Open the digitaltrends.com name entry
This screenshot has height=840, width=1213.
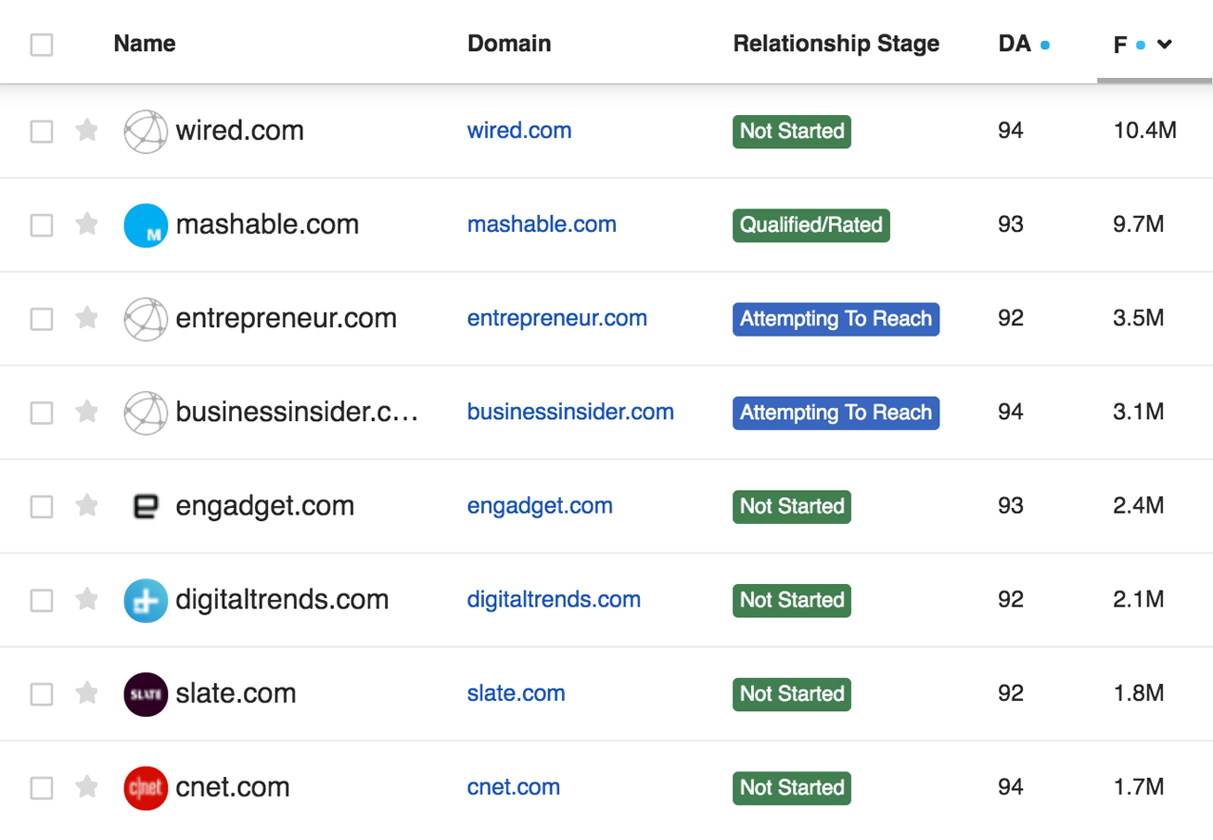point(282,600)
